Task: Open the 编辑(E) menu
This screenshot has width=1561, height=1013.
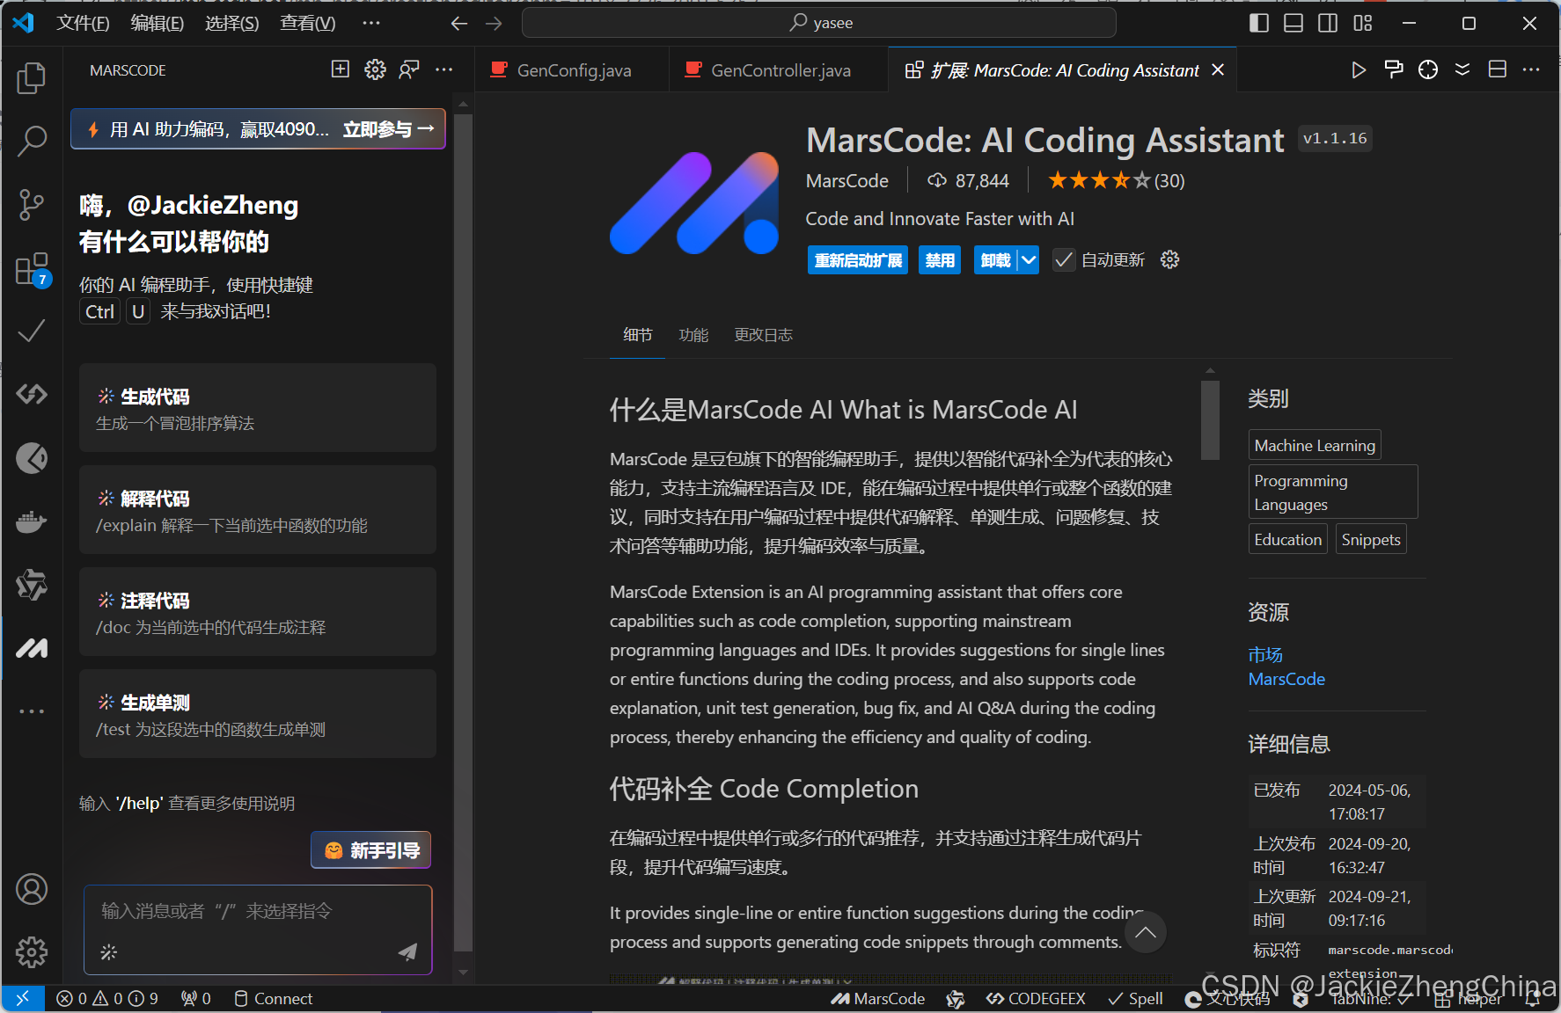Action: (x=158, y=23)
